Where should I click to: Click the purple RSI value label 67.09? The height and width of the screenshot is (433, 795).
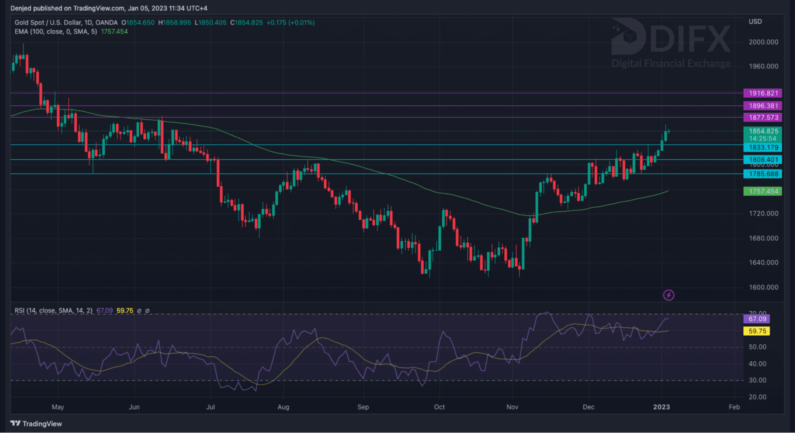[x=756, y=319]
